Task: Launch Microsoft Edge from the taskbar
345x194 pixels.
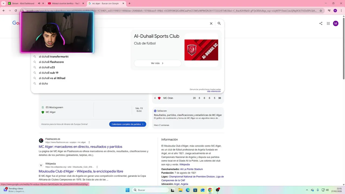Action: (x=188, y=190)
